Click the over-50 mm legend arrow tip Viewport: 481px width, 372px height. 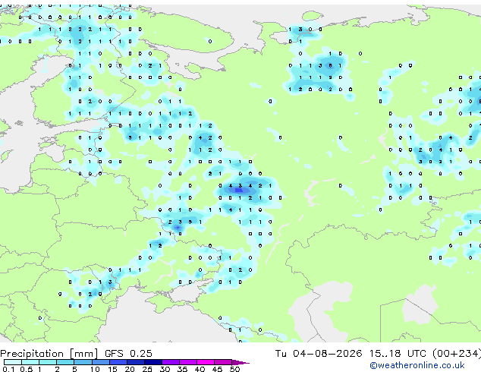pos(241,362)
